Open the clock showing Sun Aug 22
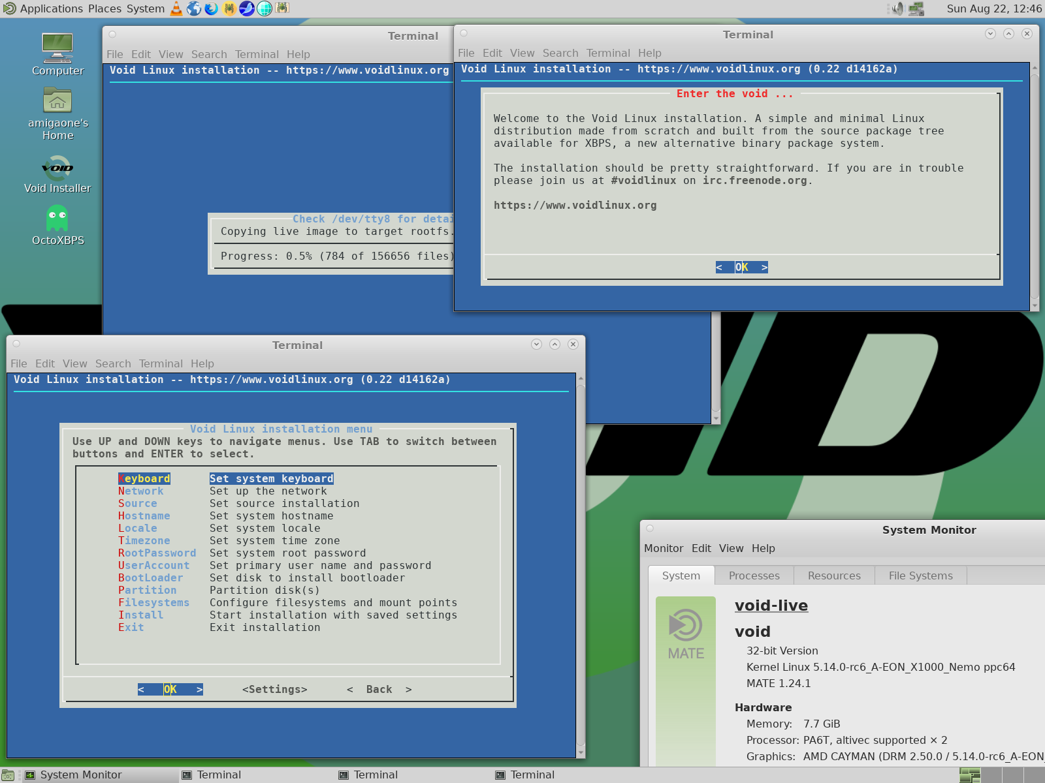The image size is (1045, 783). point(994,8)
